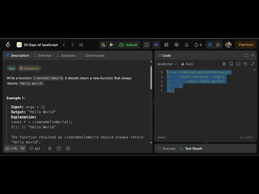Click the 'Example 1:' heading

pos(16,98)
